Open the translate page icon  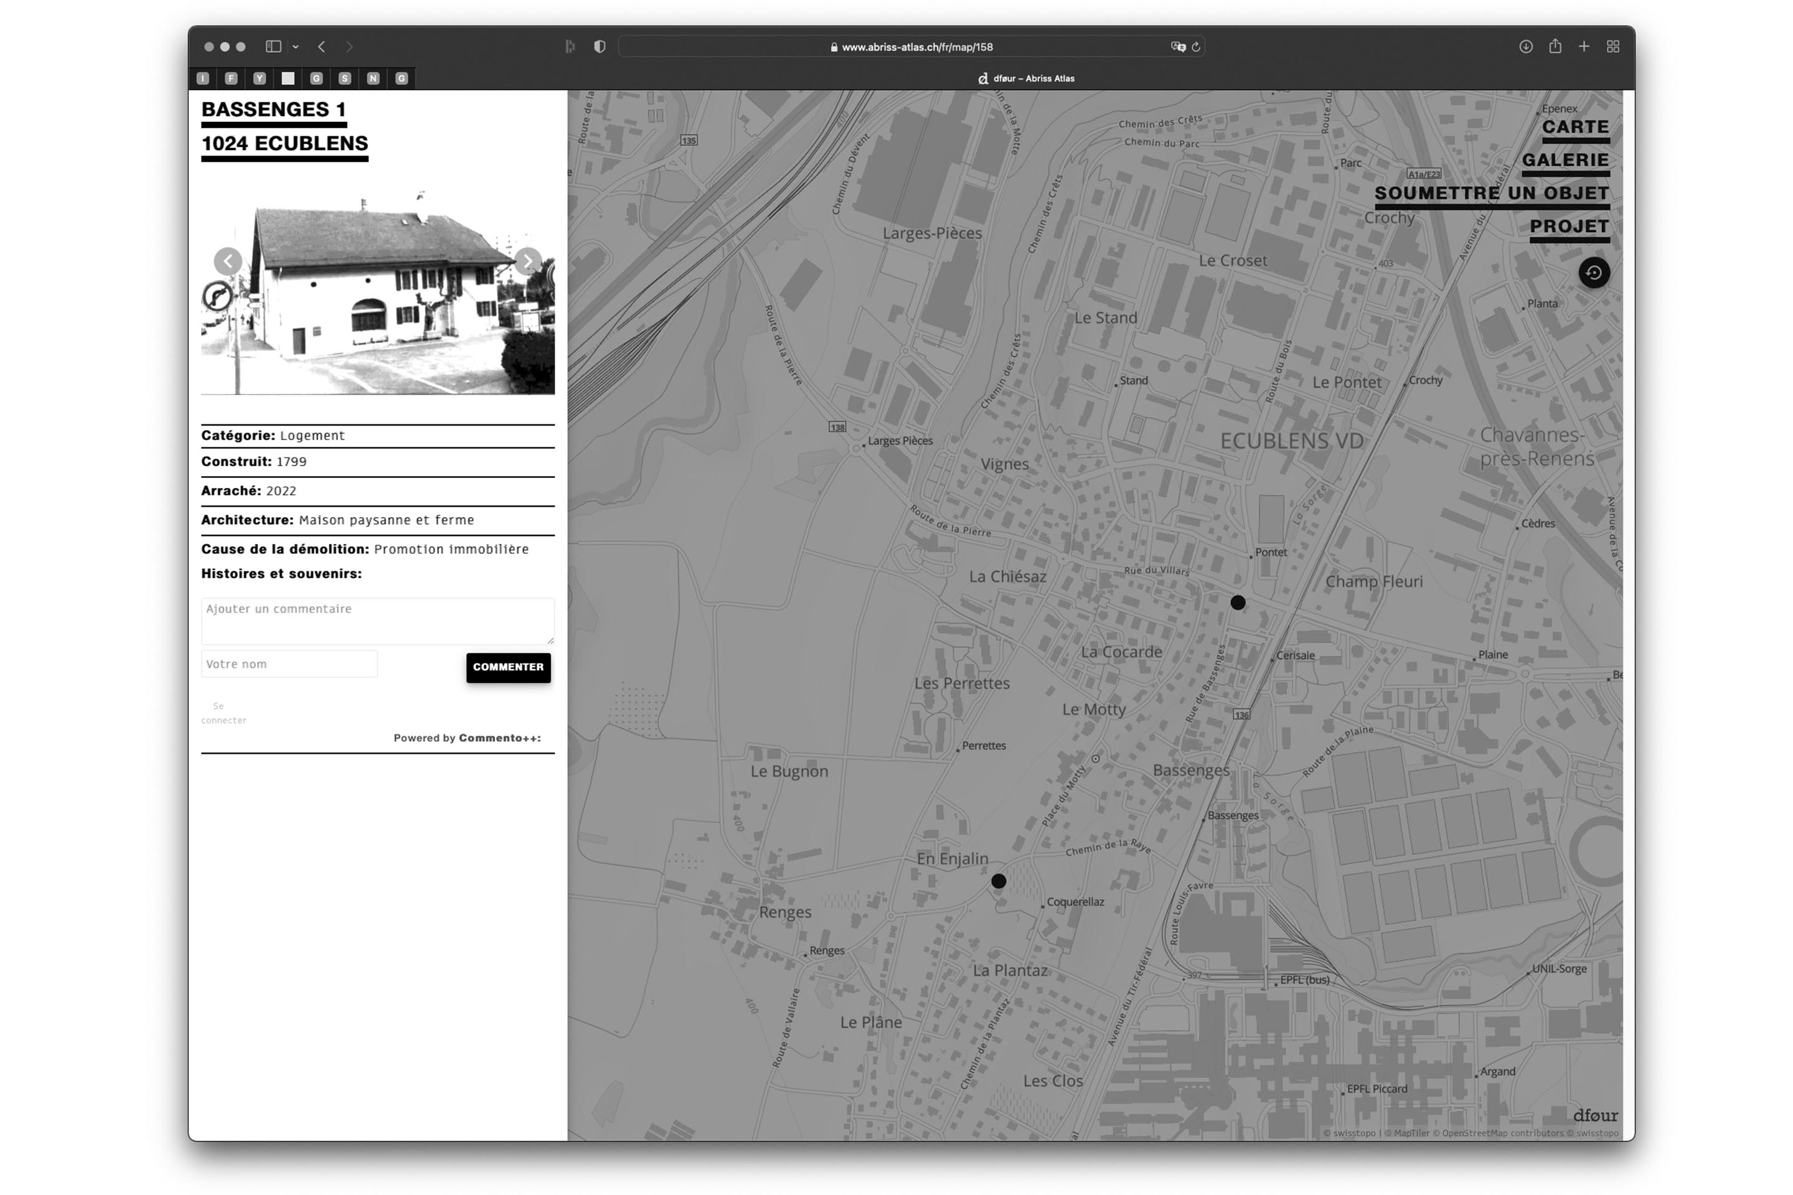(x=1178, y=47)
